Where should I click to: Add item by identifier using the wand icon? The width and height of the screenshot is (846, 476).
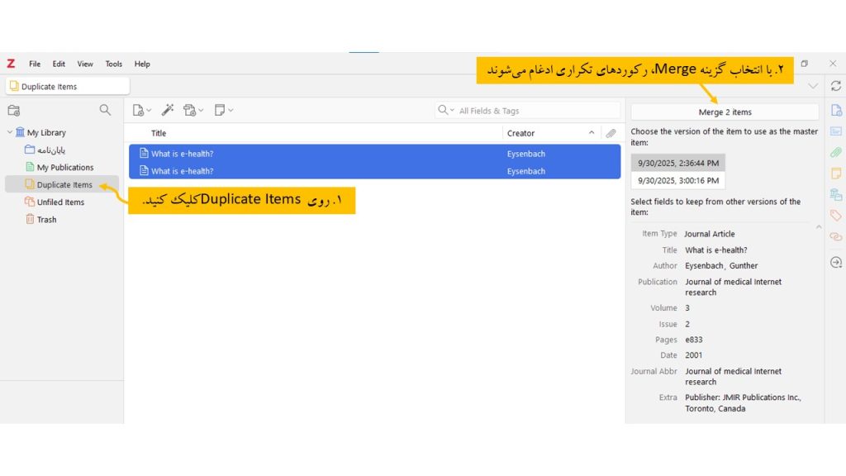point(167,109)
